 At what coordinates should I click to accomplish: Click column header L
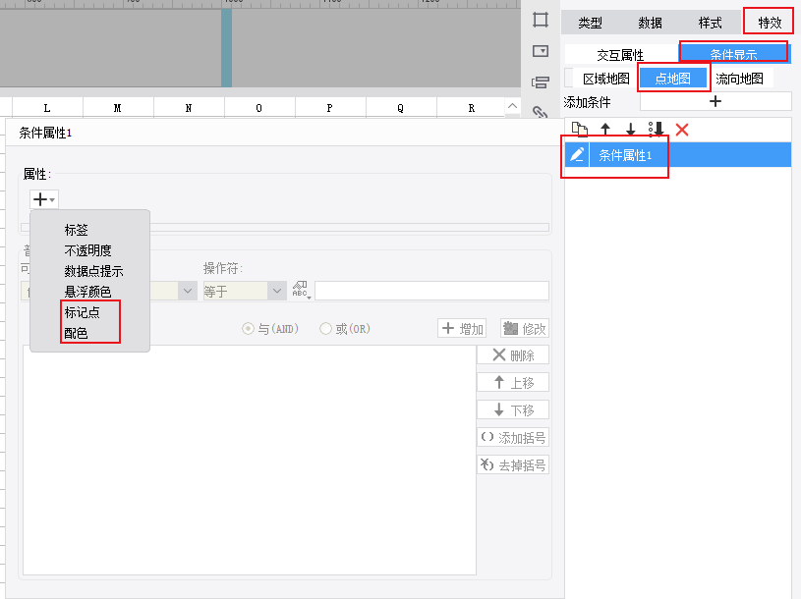(x=47, y=108)
